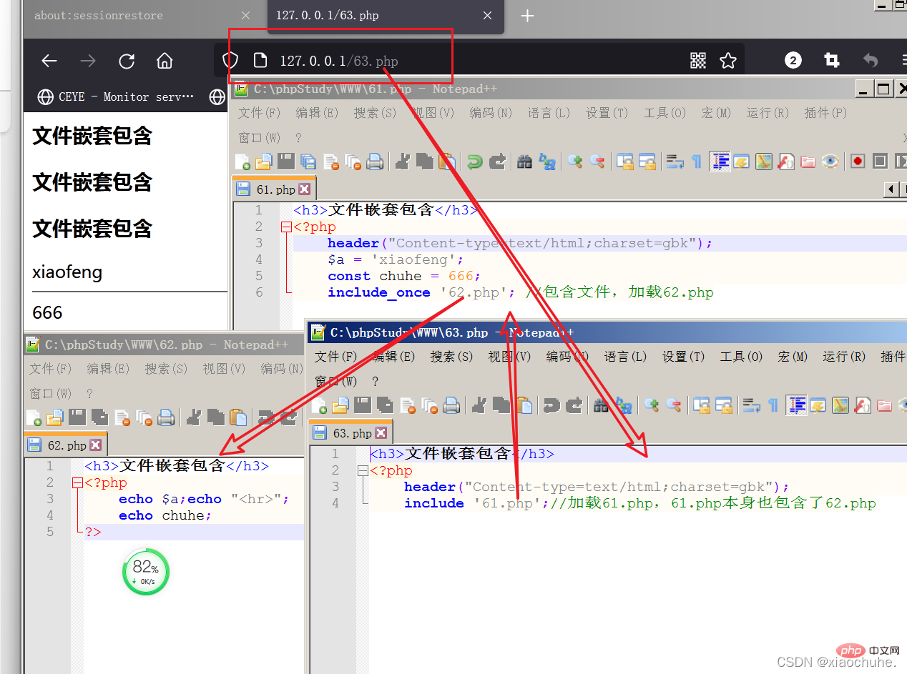
Task: Bookmark this page with star icon
Action: tap(728, 61)
